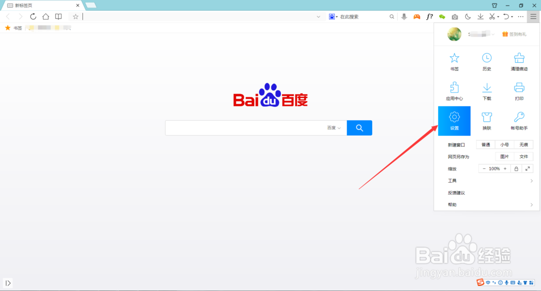Click the f? translate toolbar icon

point(430,17)
